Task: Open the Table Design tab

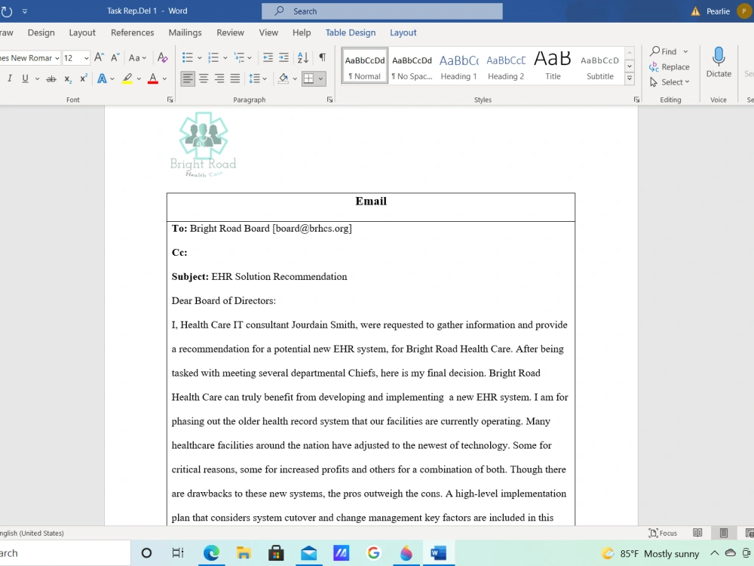Action: (351, 32)
